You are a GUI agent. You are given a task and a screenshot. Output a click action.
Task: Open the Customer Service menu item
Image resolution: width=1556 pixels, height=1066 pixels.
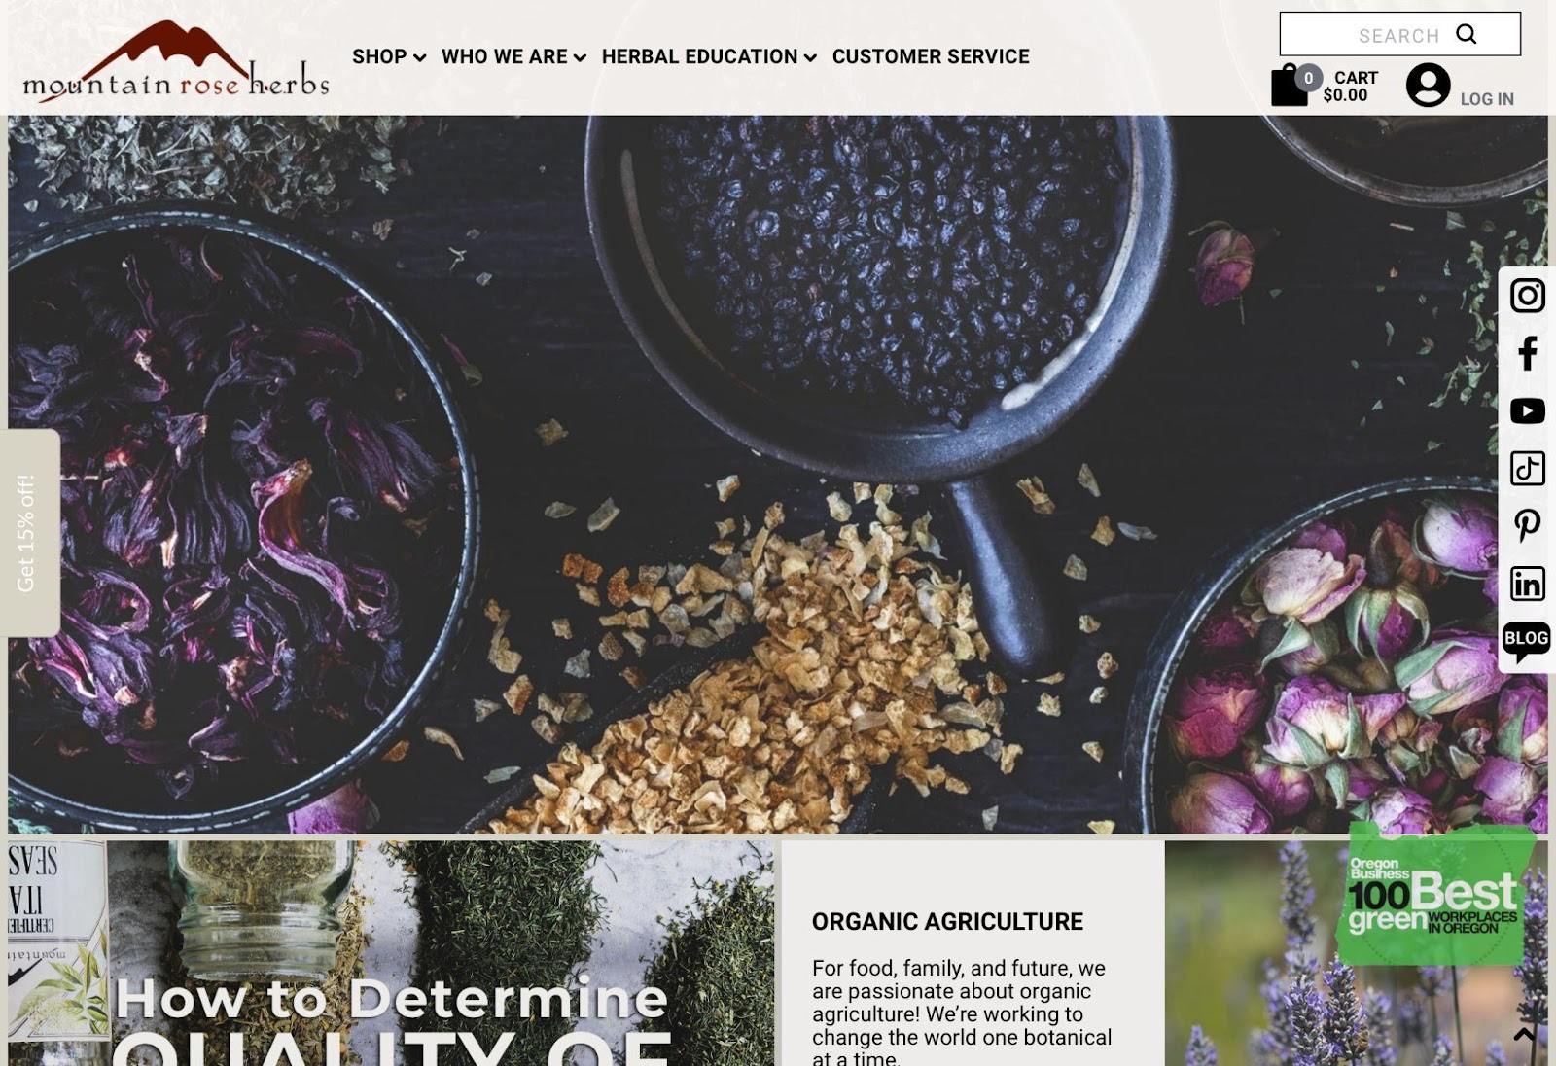coord(931,56)
